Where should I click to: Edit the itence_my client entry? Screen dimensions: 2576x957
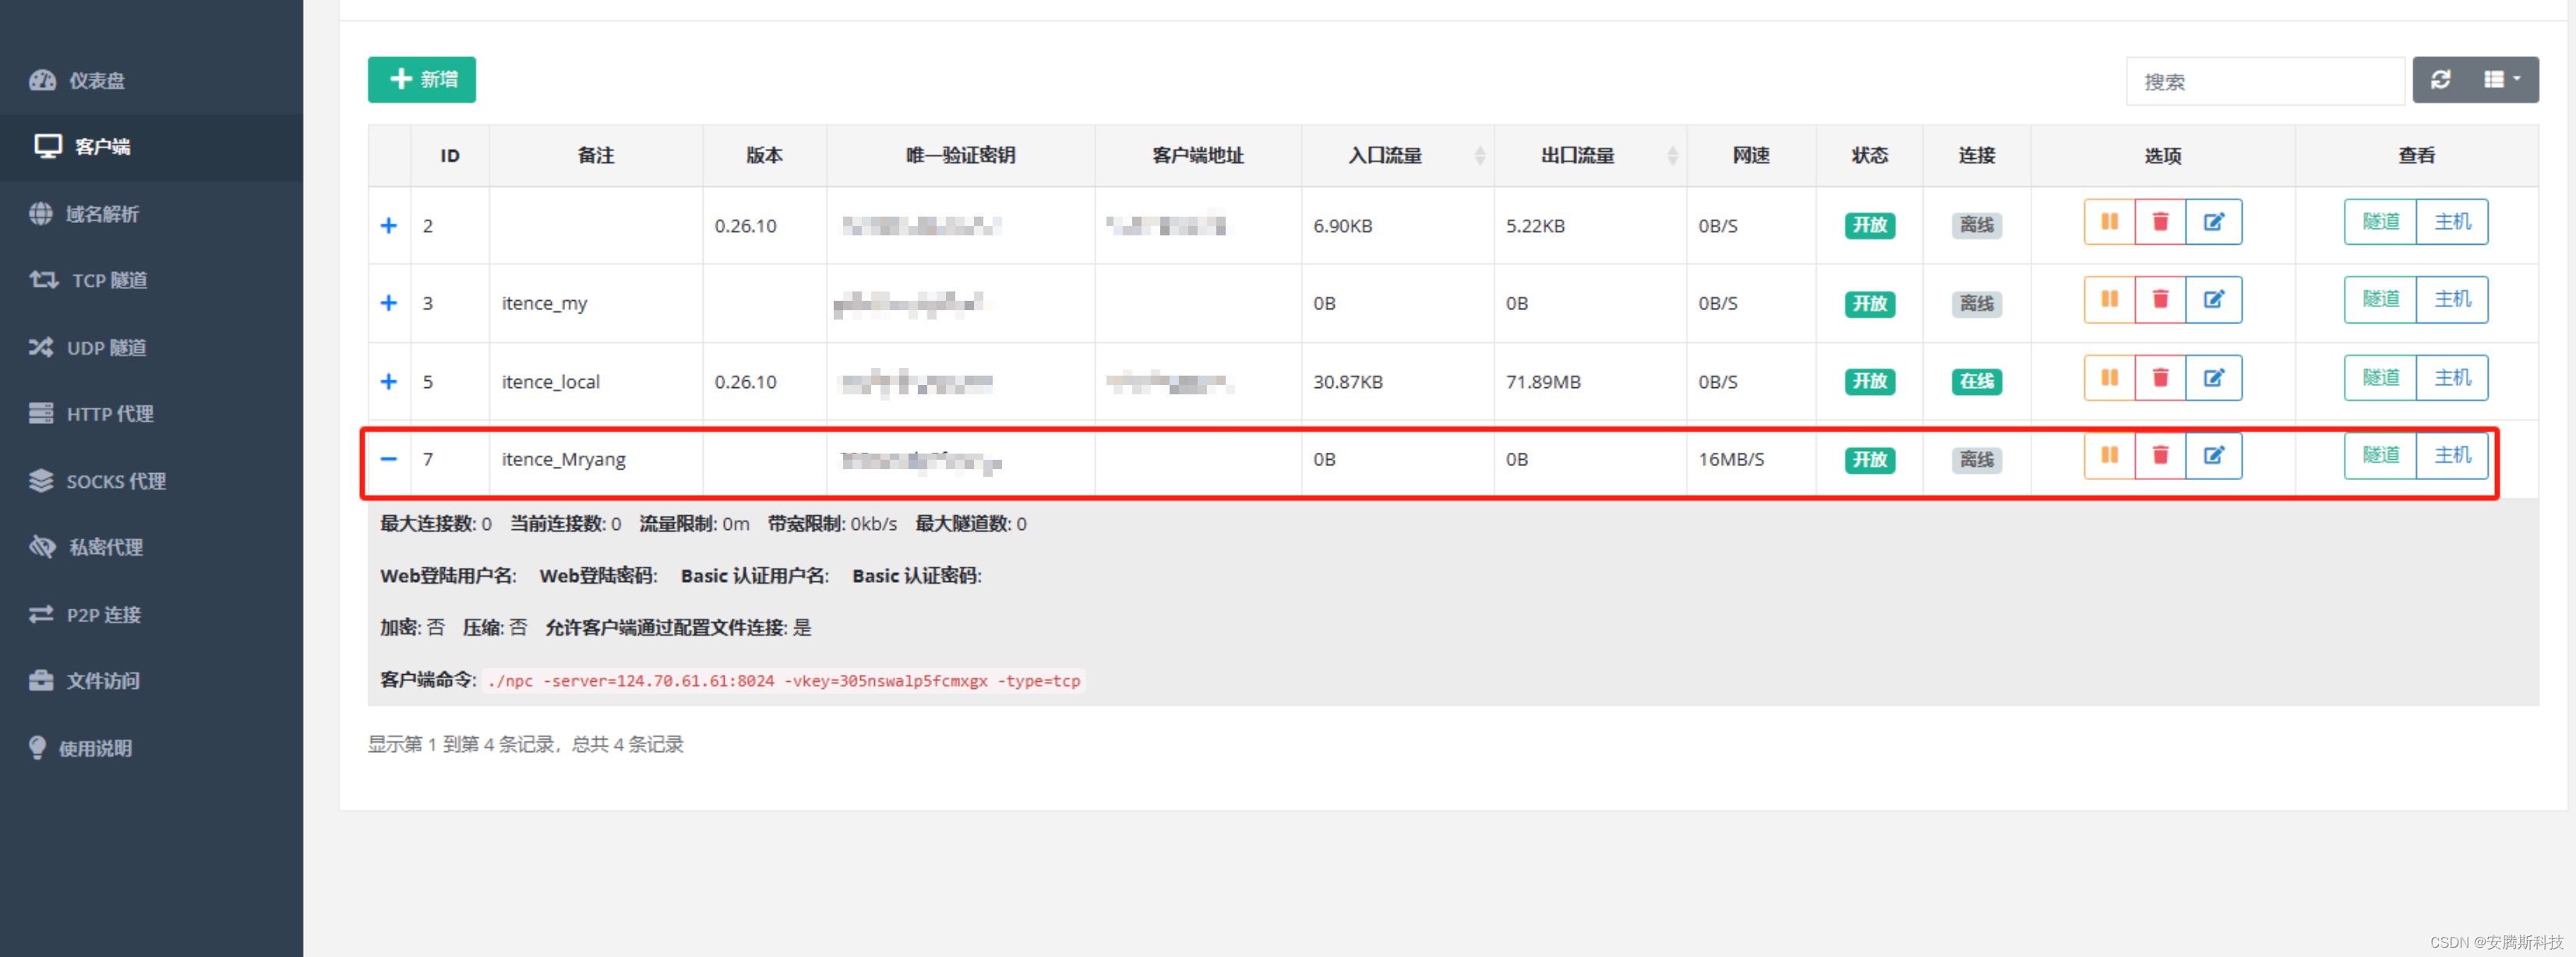point(2213,300)
